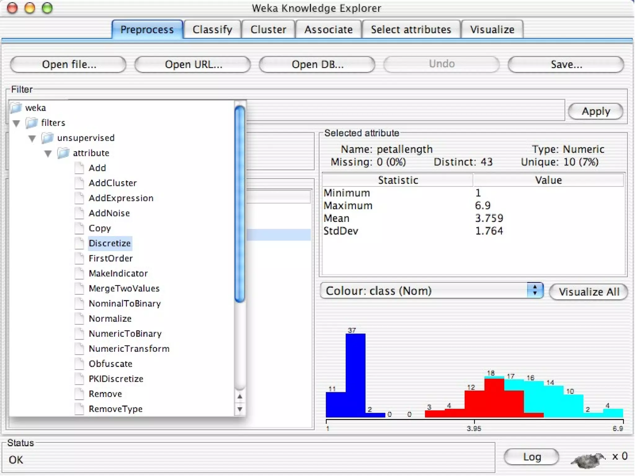Switch to the Classify tab
Viewport: 635px width, 476px height.
coord(212,30)
